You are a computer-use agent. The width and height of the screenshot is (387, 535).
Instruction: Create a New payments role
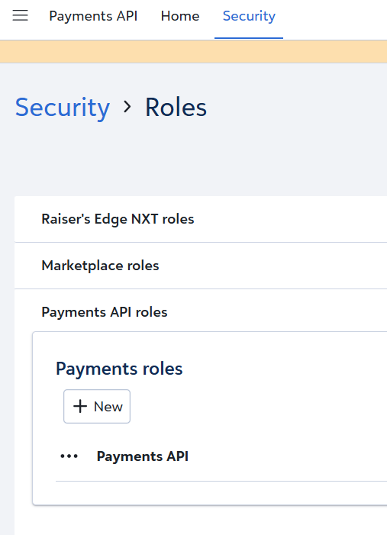97,406
